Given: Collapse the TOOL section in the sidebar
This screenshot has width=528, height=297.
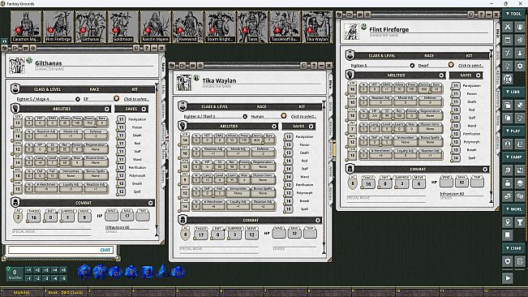Looking at the screenshot, I should point(513,14).
